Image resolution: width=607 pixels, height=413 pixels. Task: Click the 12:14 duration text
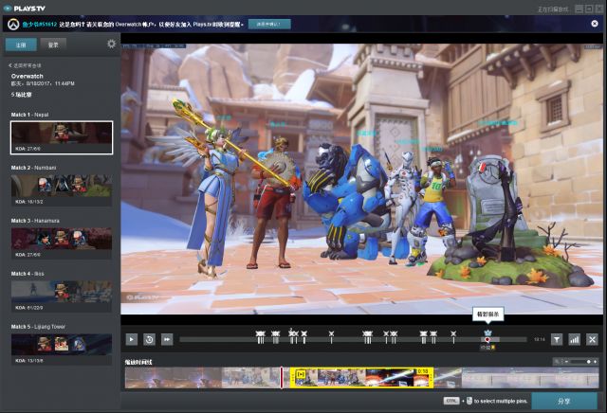(540, 339)
